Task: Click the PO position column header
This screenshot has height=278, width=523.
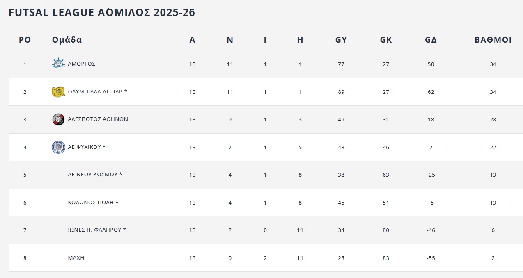Action: click(25, 40)
